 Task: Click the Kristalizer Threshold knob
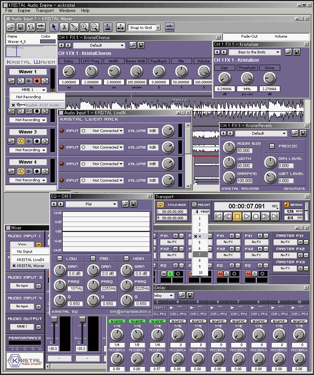point(246,78)
